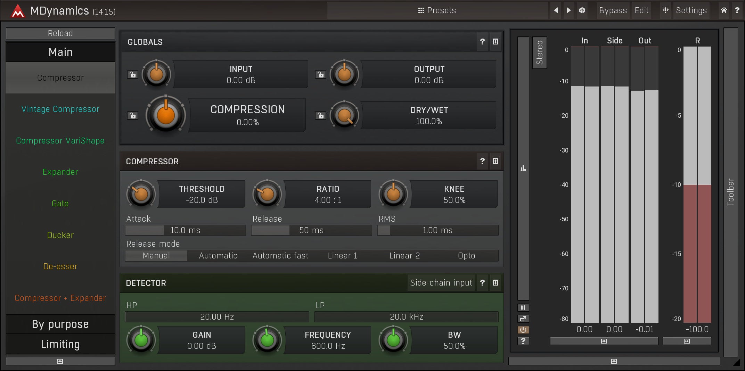
Task: Select Opto release mode
Action: (x=466, y=256)
